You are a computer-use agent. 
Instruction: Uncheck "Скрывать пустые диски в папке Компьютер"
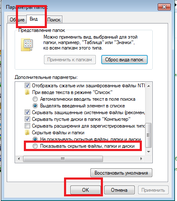pos(27,119)
